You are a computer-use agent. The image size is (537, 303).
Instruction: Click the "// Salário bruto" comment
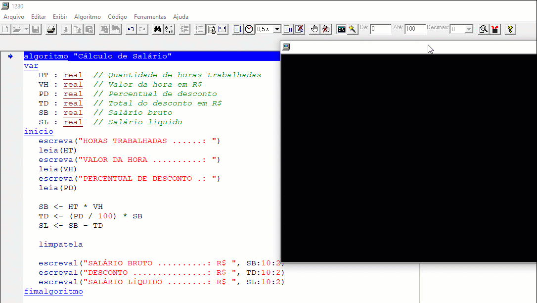133,113
